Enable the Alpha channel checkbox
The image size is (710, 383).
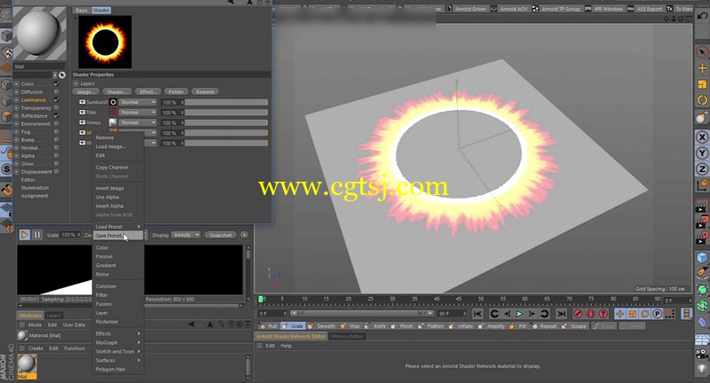coord(56,155)
